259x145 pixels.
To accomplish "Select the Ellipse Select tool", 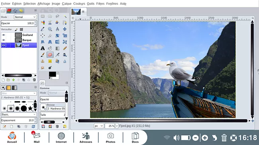I will click(50, 16).
